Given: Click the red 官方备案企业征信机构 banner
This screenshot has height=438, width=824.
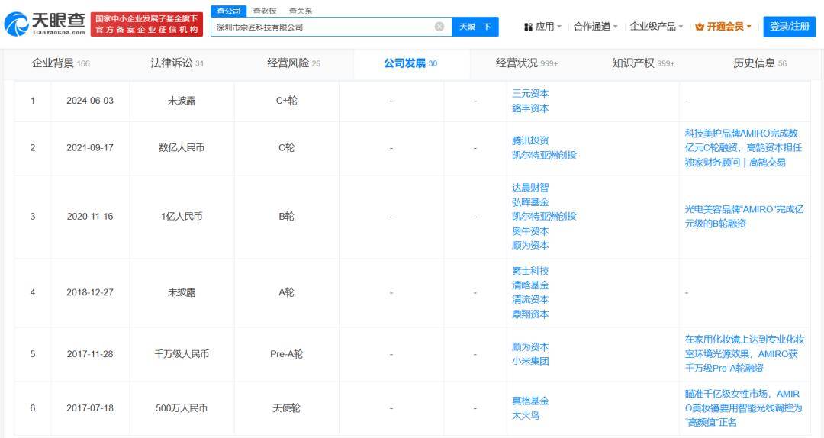Looking at the screenshot, I should tap(146, 24).
